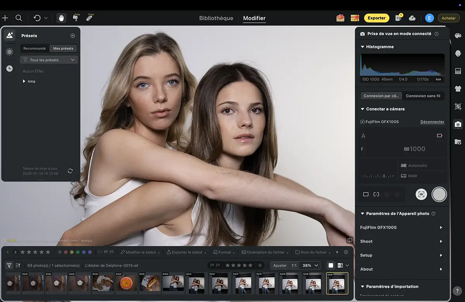465x302 pixels.
Task: Select the free bandage healing tool icon
Action: tap(89, 18)
